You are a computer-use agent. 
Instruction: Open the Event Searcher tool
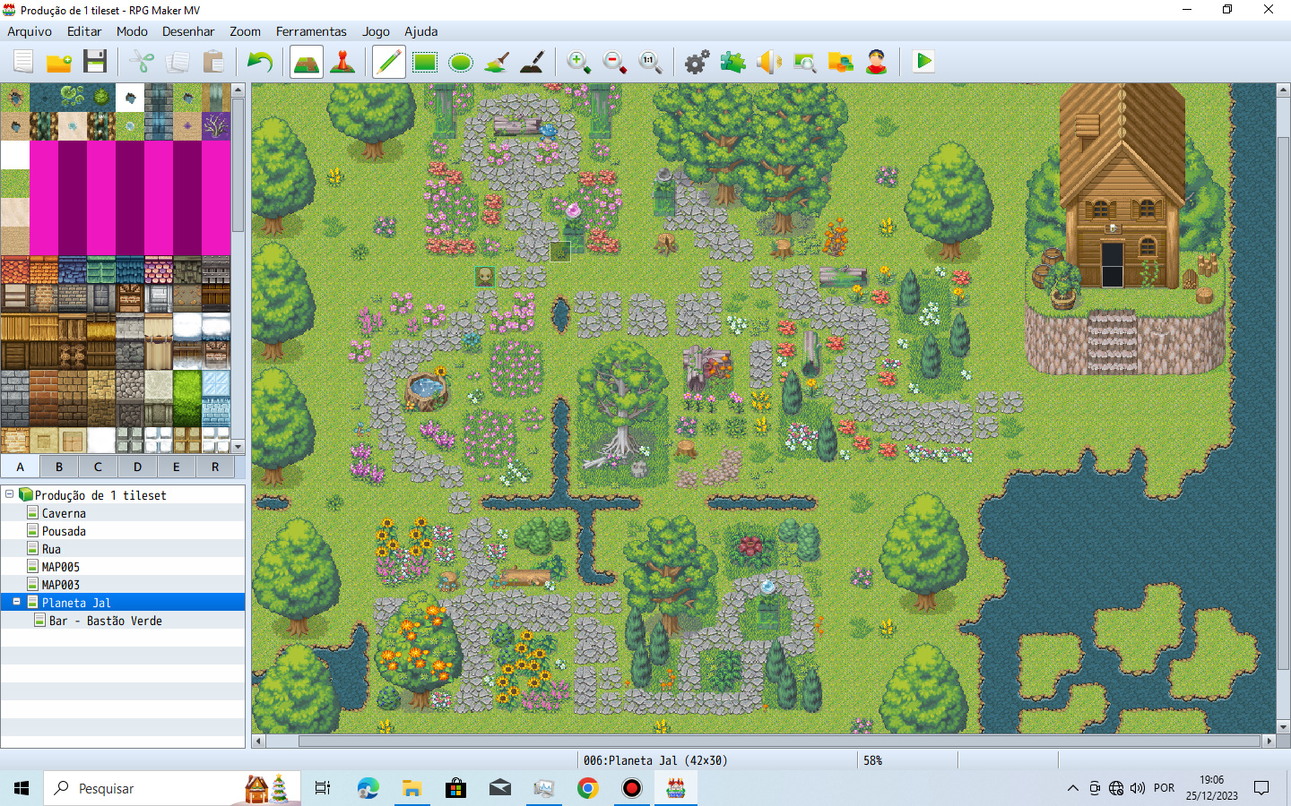tap(805, 62)
